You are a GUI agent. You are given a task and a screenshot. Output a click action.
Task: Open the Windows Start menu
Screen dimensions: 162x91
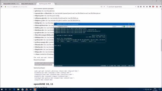[2, 89]
